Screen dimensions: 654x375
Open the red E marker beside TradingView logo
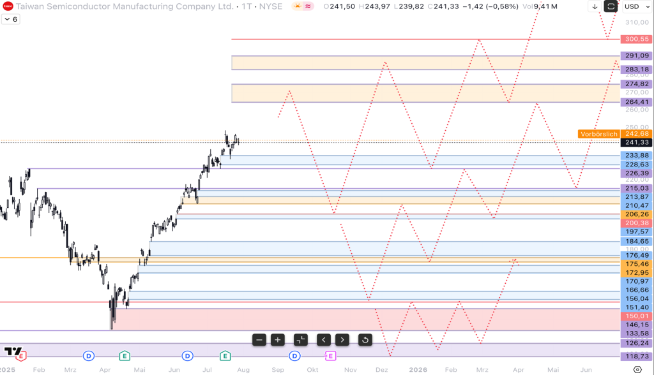point(21,357)
